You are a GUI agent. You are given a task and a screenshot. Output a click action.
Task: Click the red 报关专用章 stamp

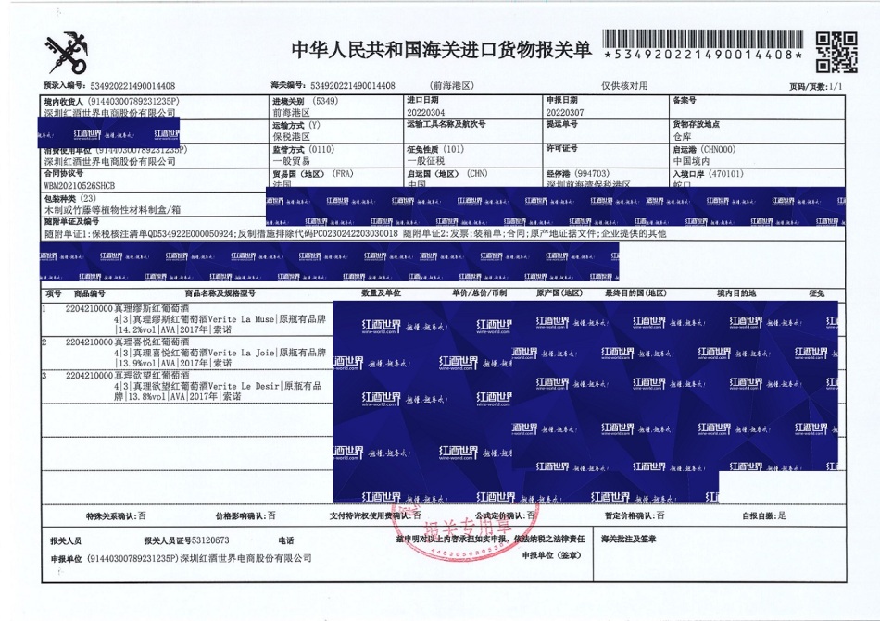[467, 530]
